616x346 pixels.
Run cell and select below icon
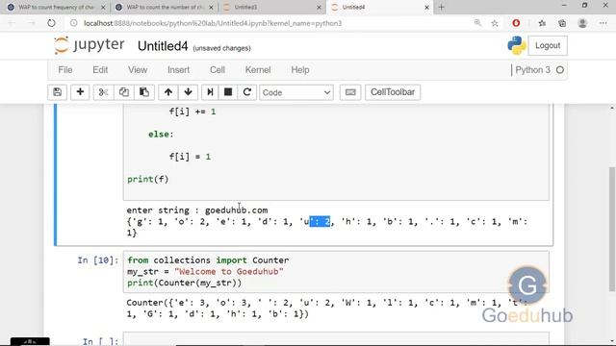coord(210,92)
